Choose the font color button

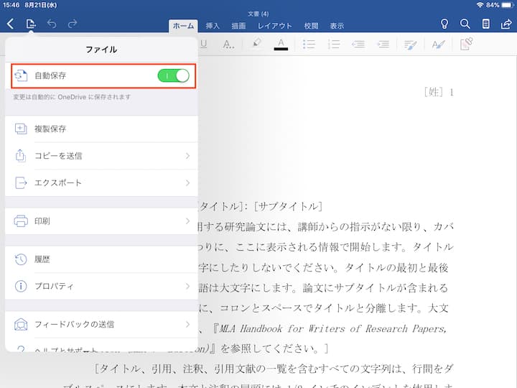(281, 45)
